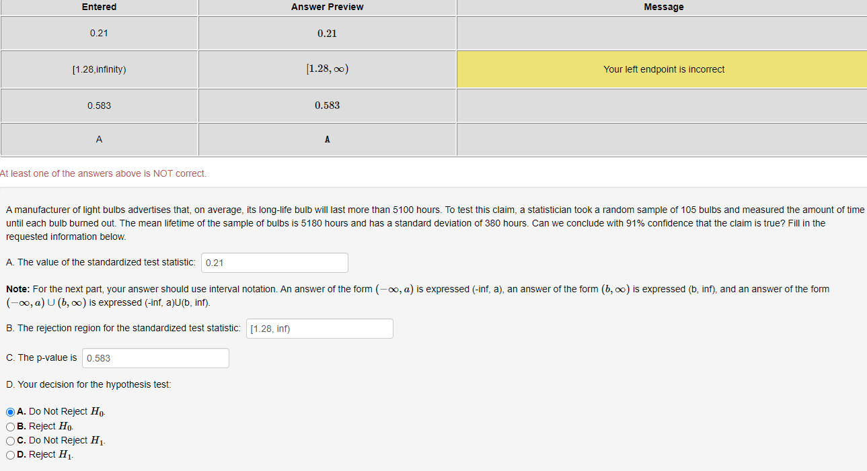The height and width of the screenshot is (471, 867).
Task: Click 'Your left endpoint is incorrect' message
Action: (x=663, y=69)
